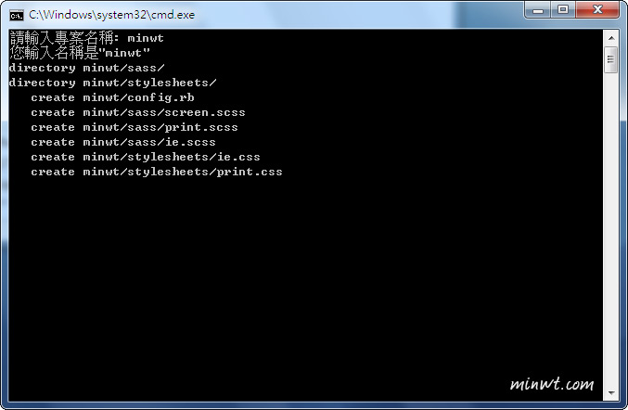Click the 'minwt/stylesheets/ie.css' output line
The image size is (628, 410).
coord(146,157)
